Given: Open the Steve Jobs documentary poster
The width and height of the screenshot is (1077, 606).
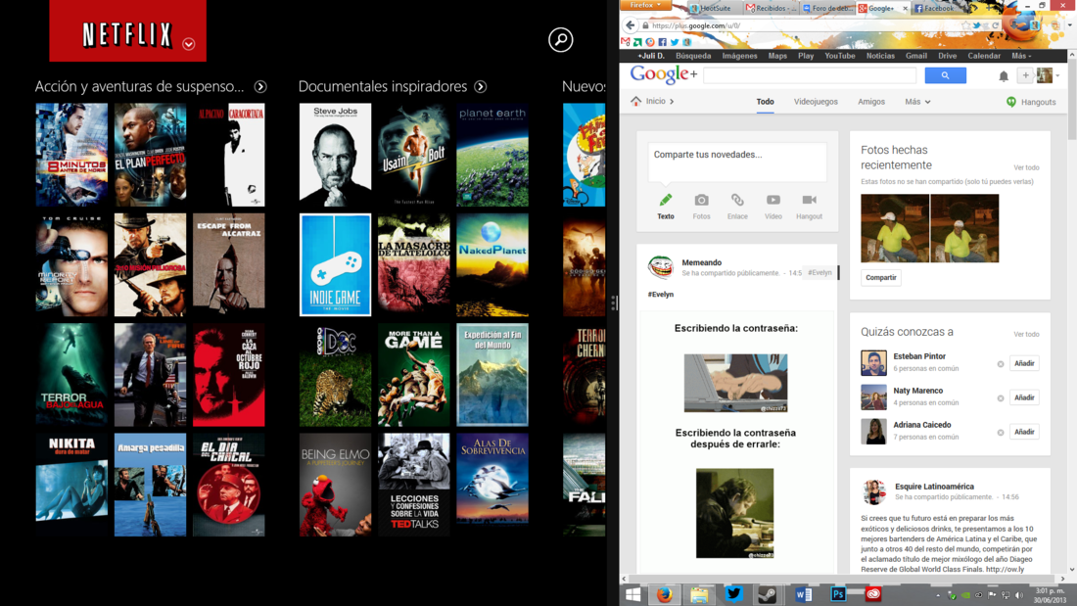Looking at the screenshot, I should coord(335,155).
